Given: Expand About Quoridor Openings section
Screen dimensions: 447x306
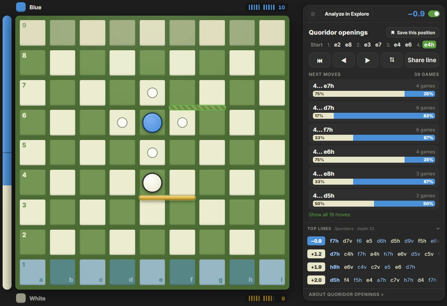Looking at the screenshot, I should pyautogui.click(x=346, y=294).
